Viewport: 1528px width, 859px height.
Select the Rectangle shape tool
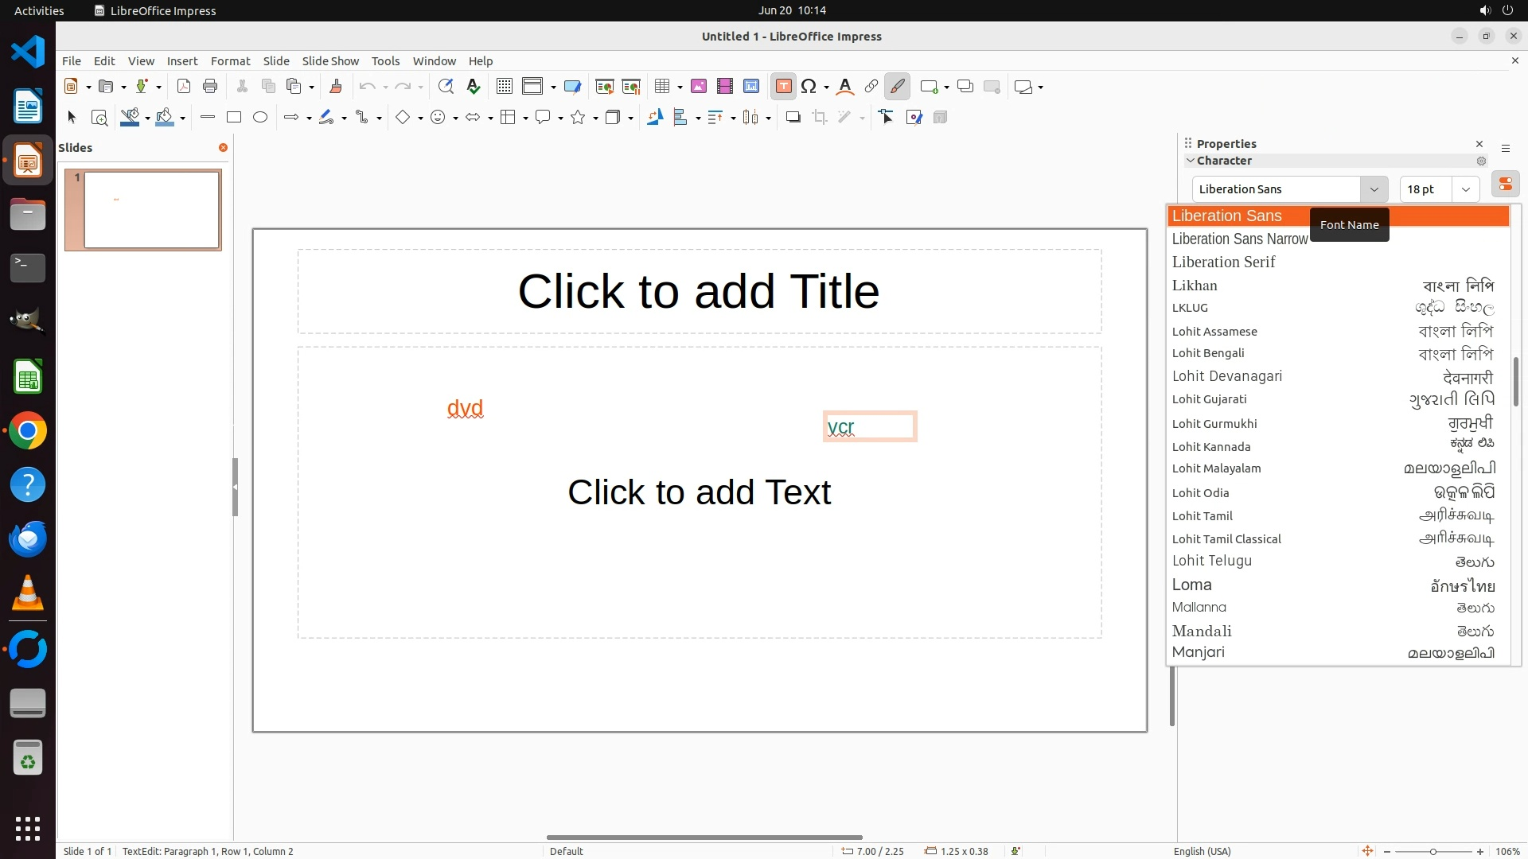pyautogui.click(x=234, y=118)
